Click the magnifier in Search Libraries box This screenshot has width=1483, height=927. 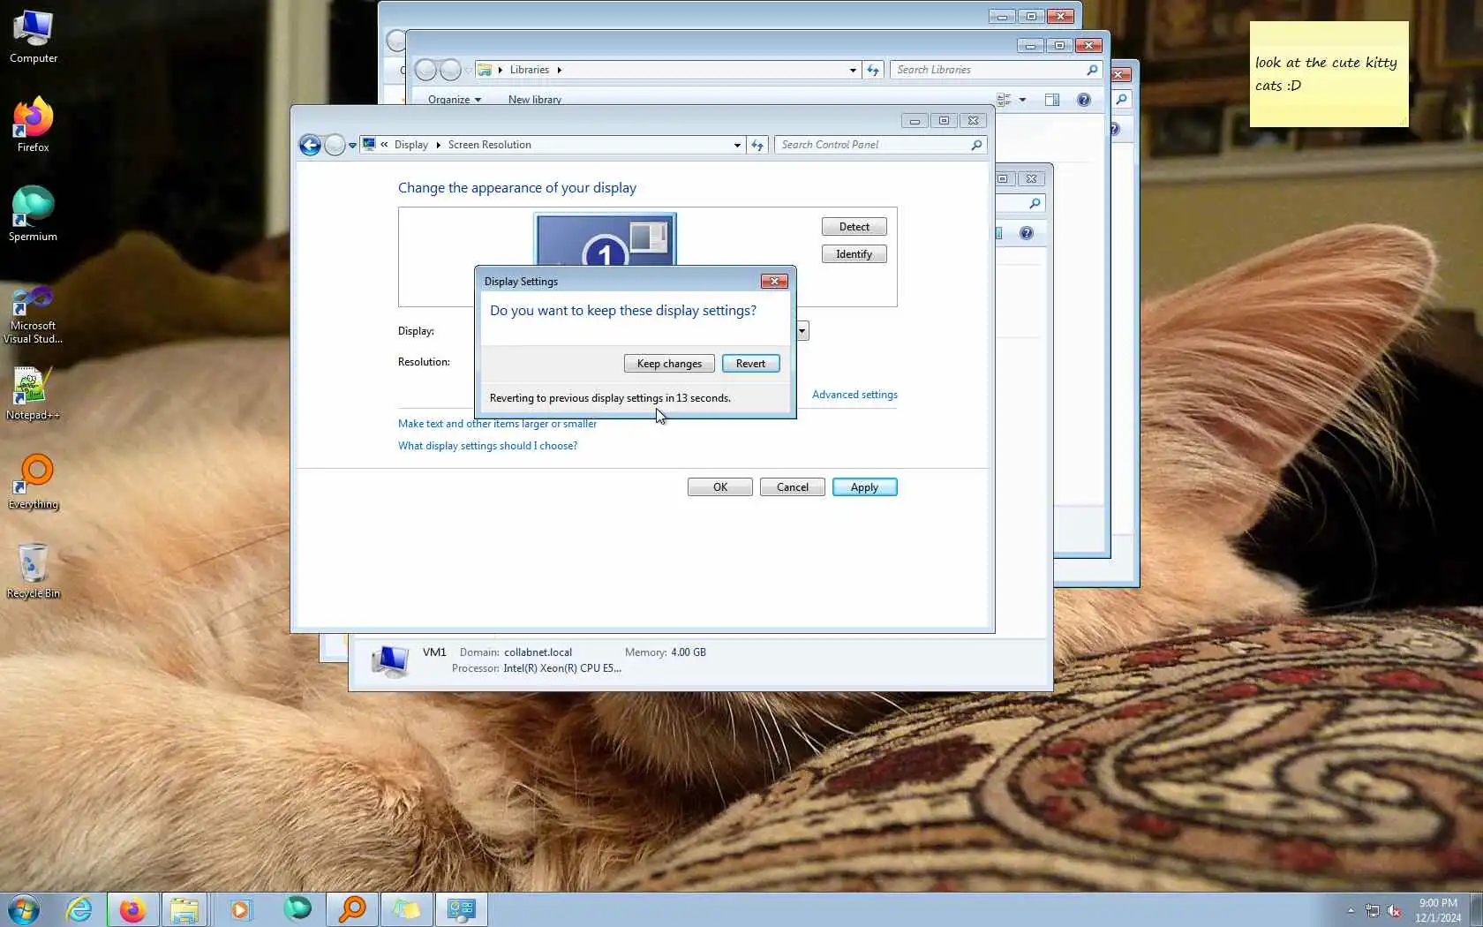[x=1092, y=70]
